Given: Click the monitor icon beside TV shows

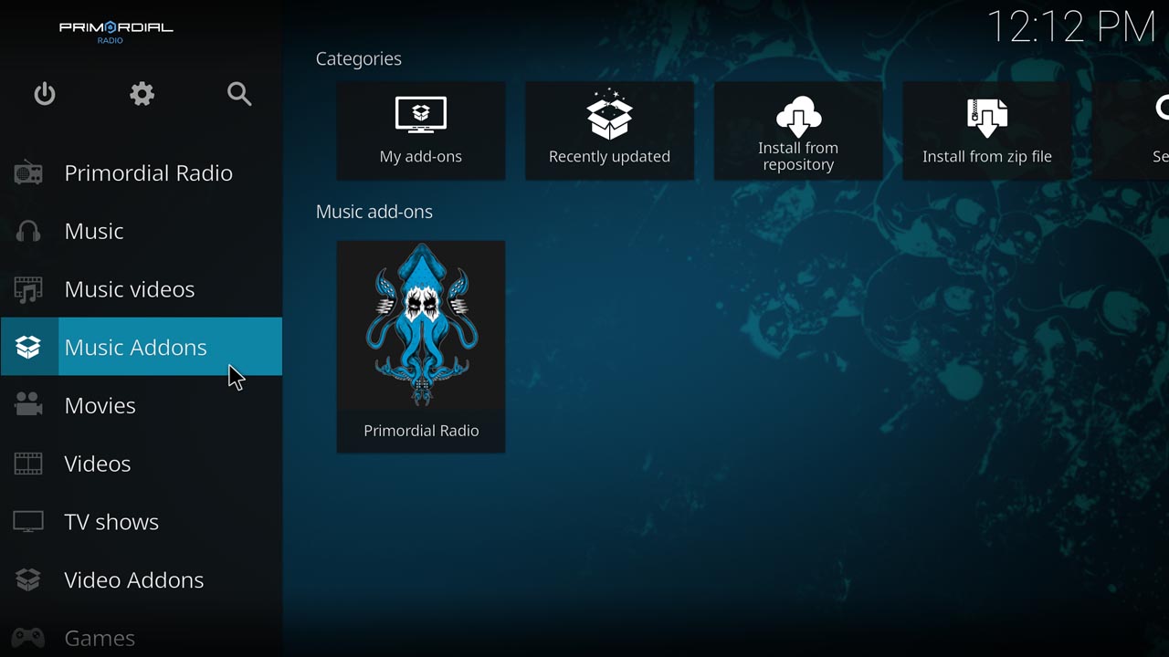Looking at the screenshot, I should 28,522.
